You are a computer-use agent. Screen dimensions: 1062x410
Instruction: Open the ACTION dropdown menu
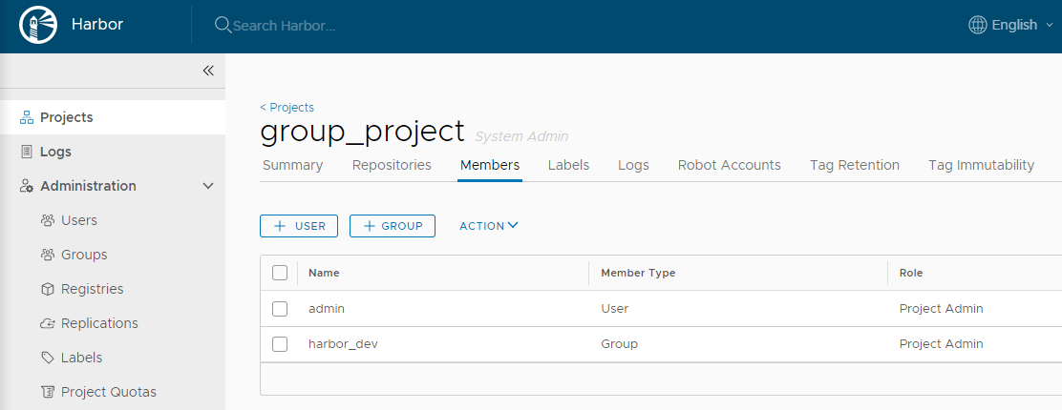tap(488, 226)
